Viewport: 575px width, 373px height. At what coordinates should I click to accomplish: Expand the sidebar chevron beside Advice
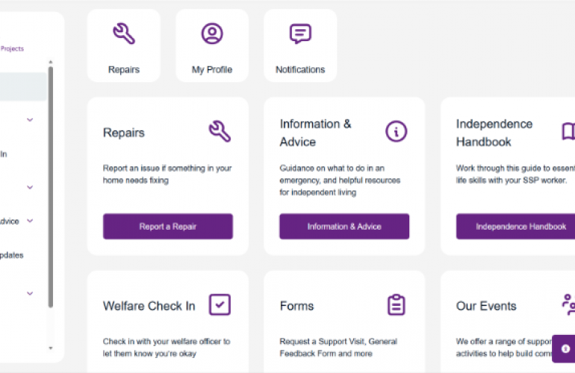coord(30,221)
